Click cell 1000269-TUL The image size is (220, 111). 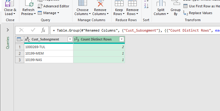pos(49,47)
